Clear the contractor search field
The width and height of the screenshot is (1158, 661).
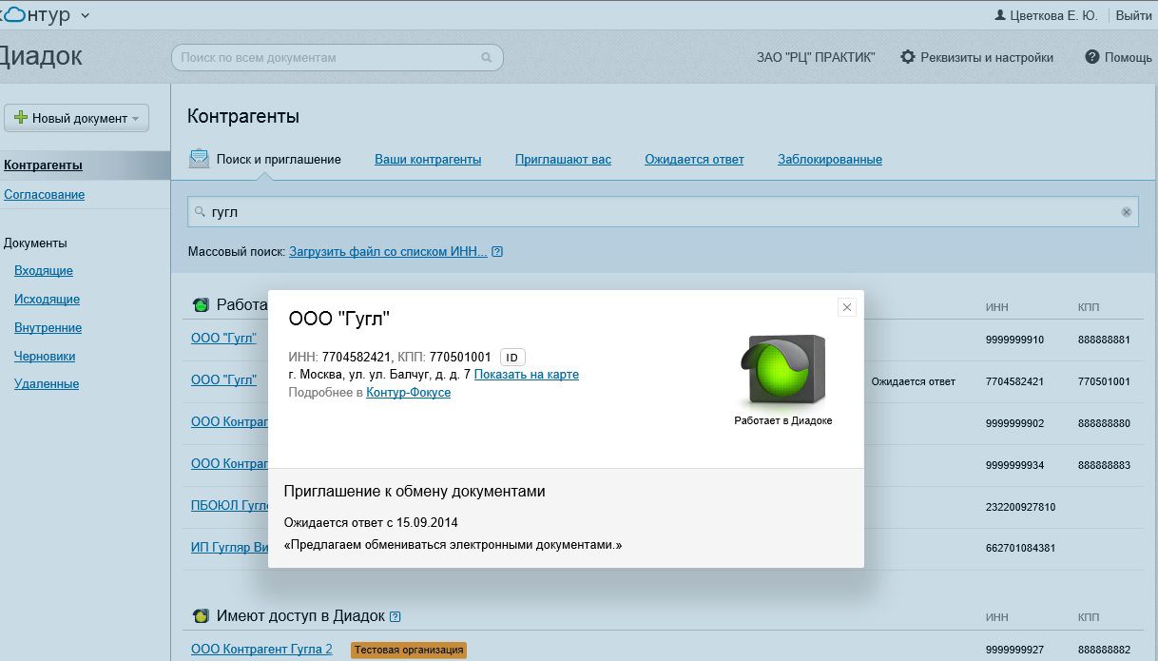(1126, 212)
